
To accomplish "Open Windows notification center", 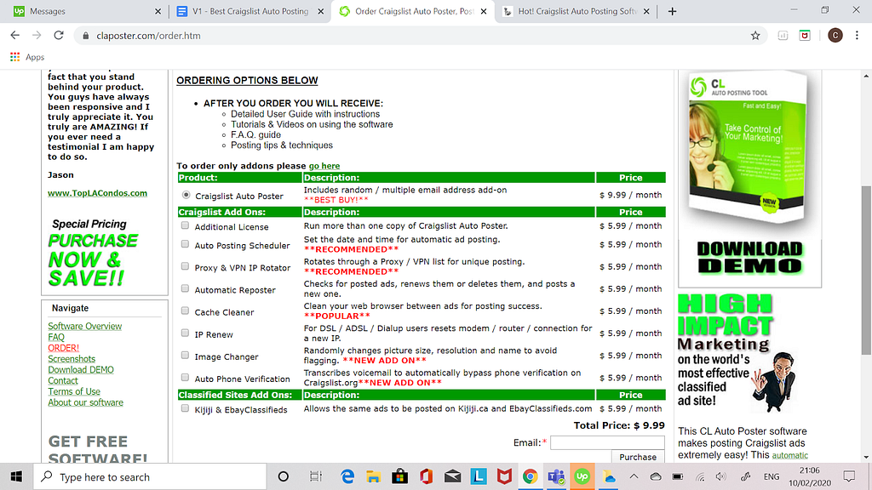I will (x=849, y=476).
